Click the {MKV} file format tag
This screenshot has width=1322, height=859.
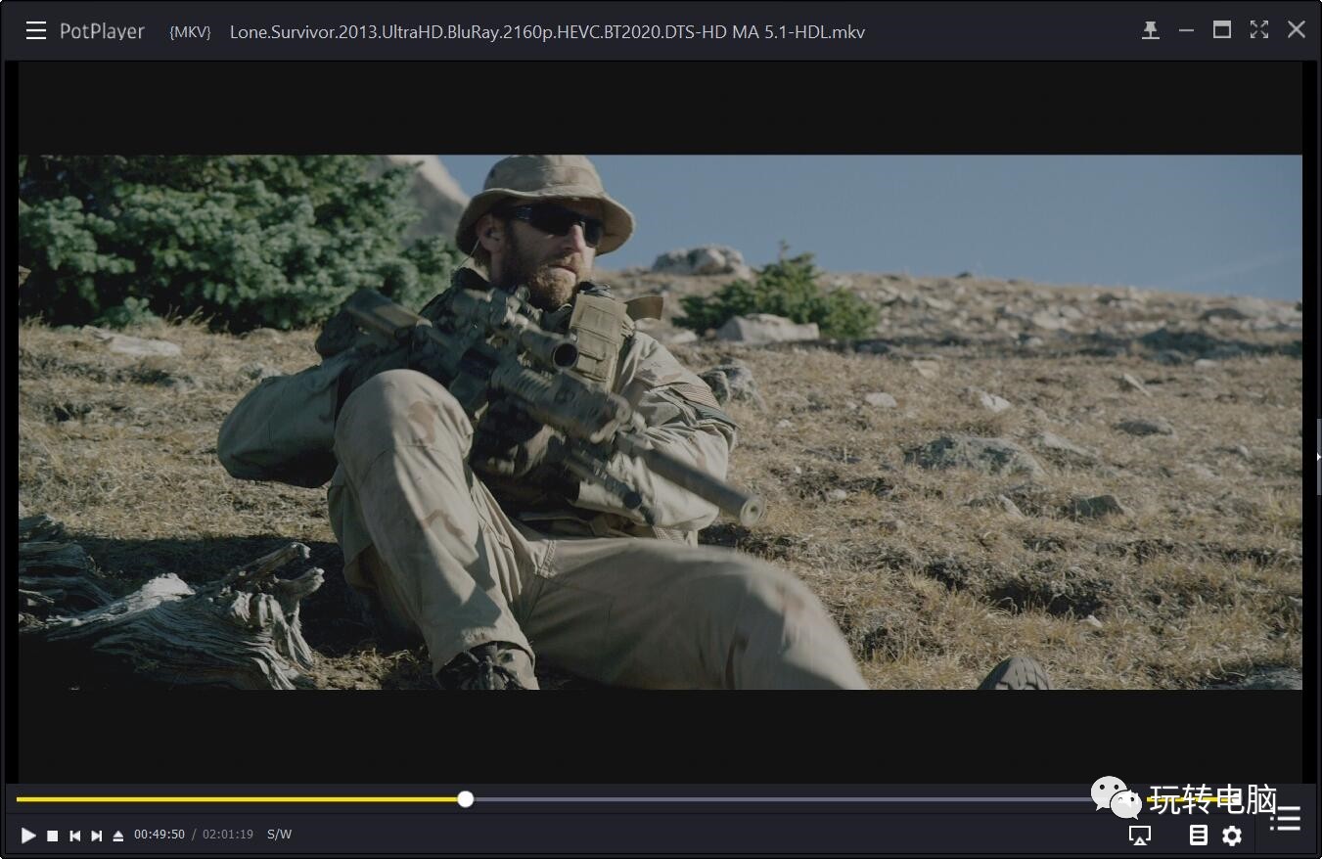click(x=190, y=31)
